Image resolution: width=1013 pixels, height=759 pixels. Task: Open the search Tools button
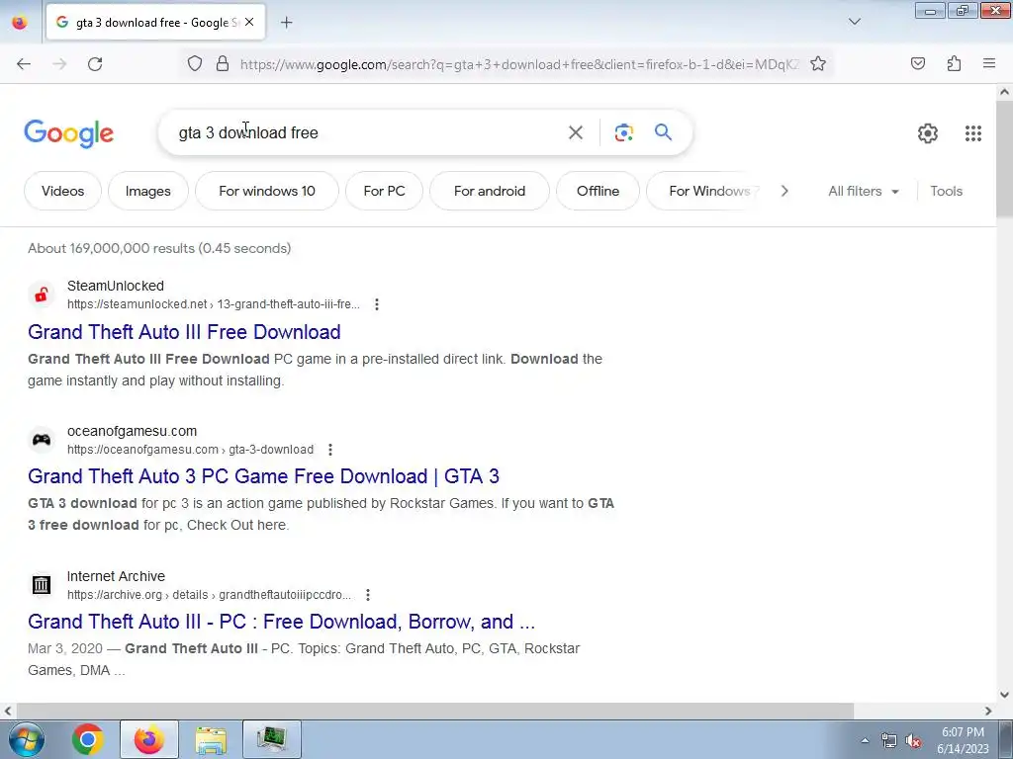[946, 191]
